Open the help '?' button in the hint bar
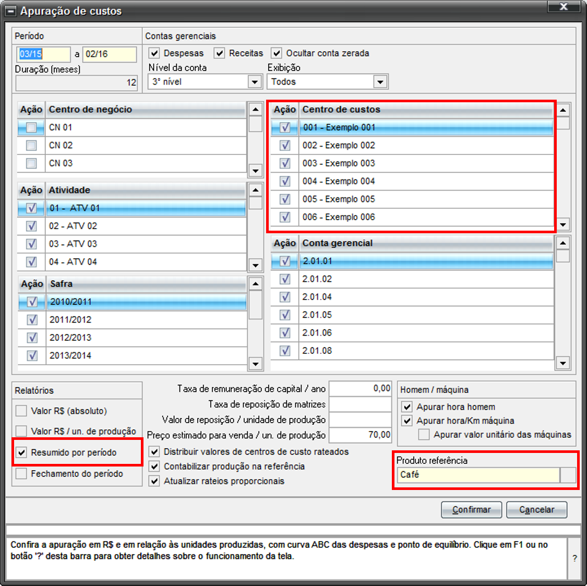Image resolution: width=587 pixels, height=586 pixels. (x=574, y=558)
